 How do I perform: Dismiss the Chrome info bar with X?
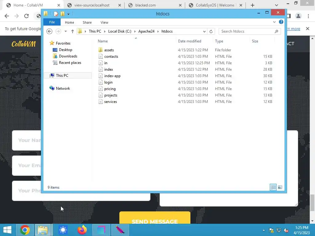point(308,29)
